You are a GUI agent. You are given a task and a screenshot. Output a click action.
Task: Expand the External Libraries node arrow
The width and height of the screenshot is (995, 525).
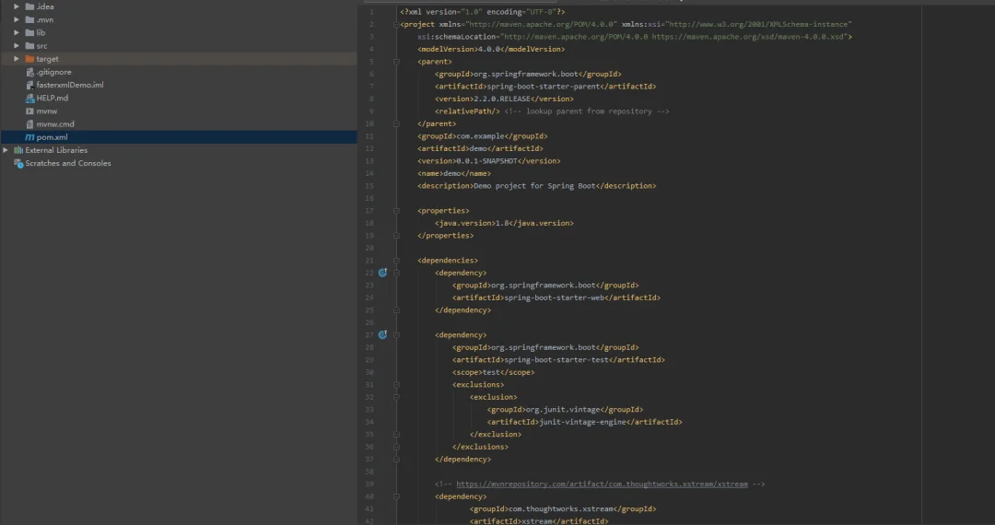tap(6, 150)
